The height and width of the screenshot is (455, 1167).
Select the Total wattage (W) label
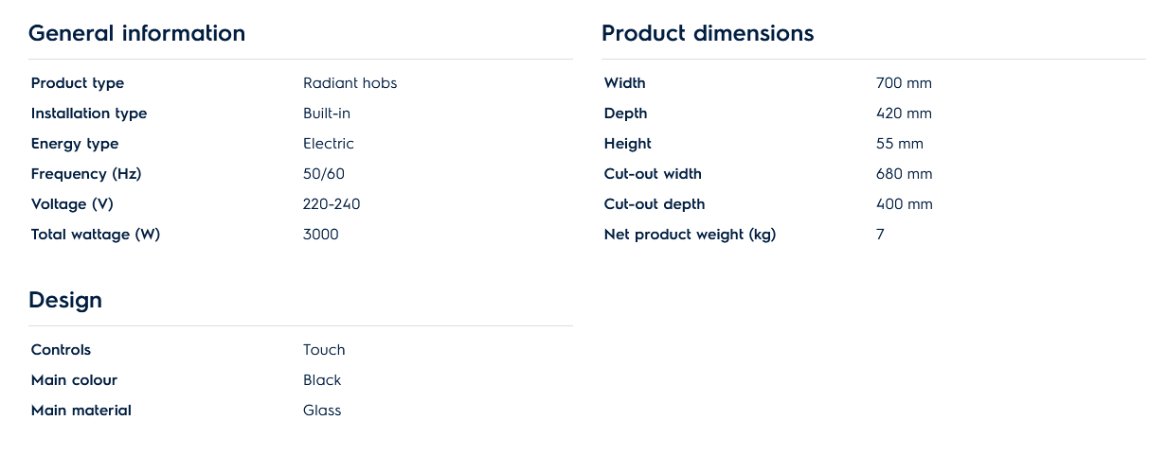96,235
